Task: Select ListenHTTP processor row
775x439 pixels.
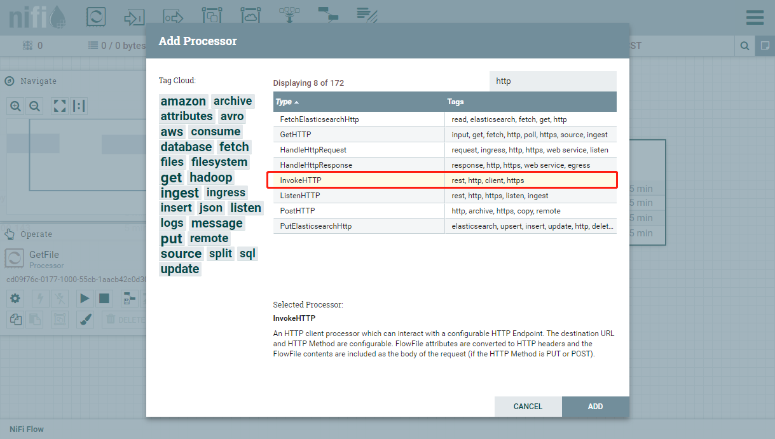Action: (445, 196)
